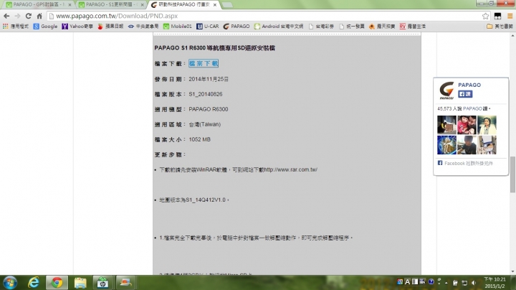516x290 pixels.
Task: Click the page vertical scrollbar thumb
Action: click(512, 174)
